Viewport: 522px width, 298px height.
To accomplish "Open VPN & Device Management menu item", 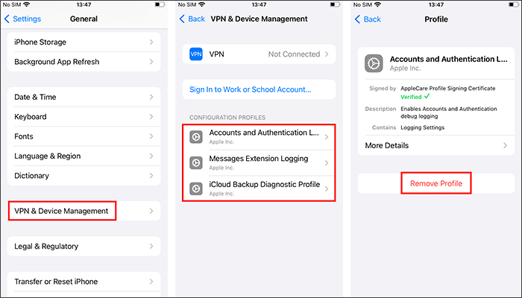I will [x=84, y=211].
